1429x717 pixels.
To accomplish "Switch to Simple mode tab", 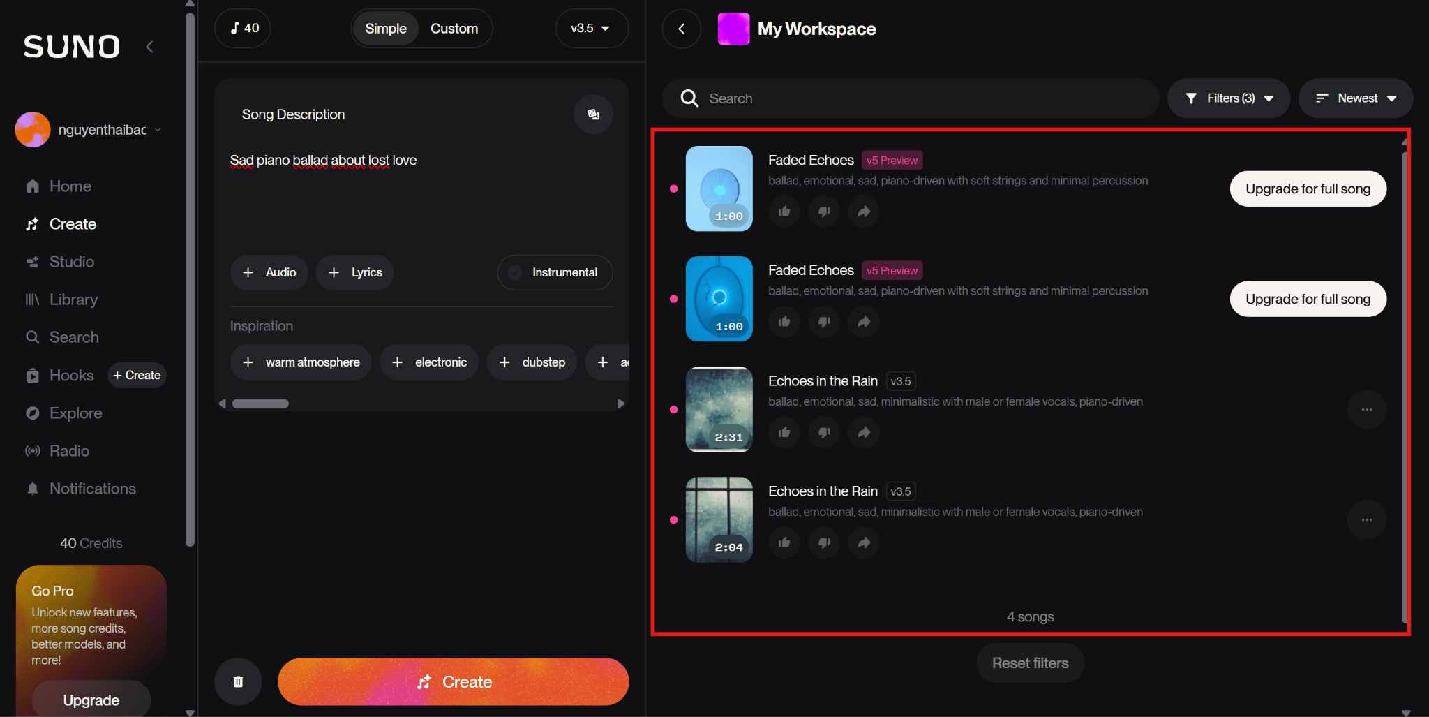I will tap(386, 29).
